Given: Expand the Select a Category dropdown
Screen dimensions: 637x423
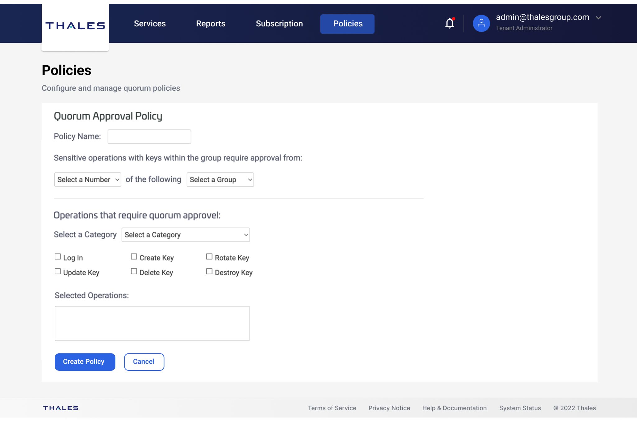Looking at the screenshot, I should click(x=186, y=235).
